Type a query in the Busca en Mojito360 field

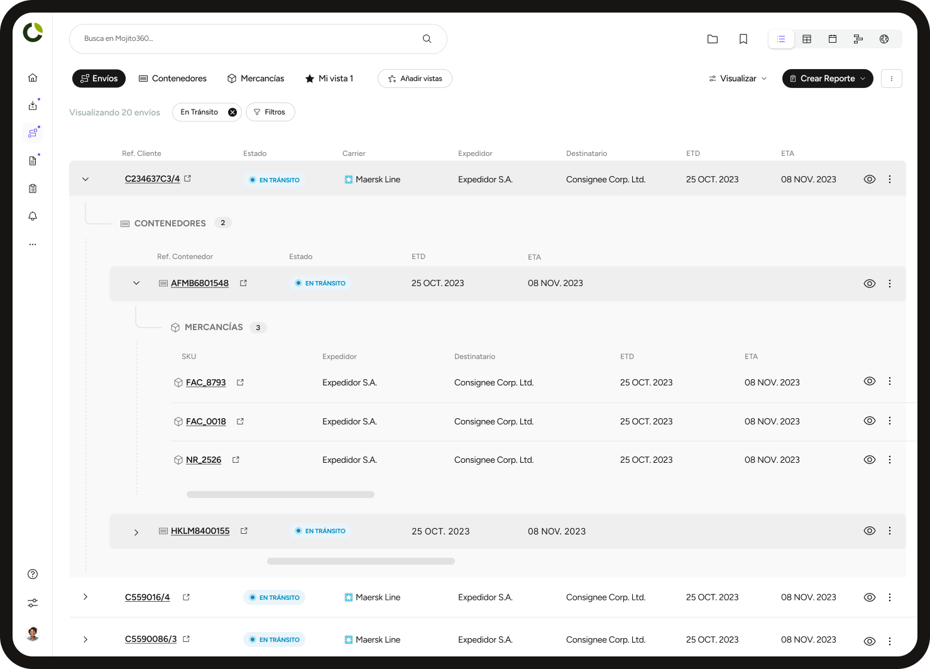pos(251,38)
